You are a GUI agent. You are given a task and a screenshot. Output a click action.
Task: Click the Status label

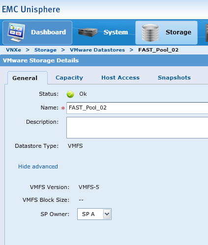[49, 94]
